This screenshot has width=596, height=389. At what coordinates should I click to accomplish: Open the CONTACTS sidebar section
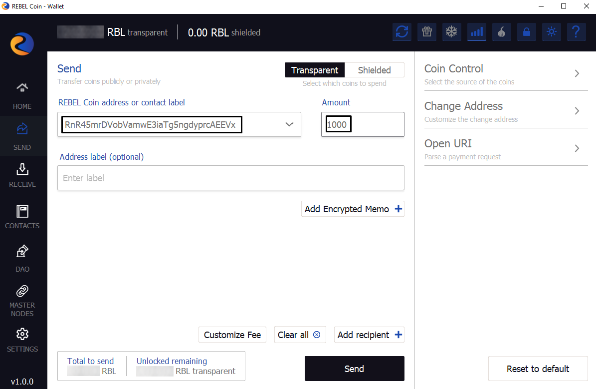coord(22,217)
